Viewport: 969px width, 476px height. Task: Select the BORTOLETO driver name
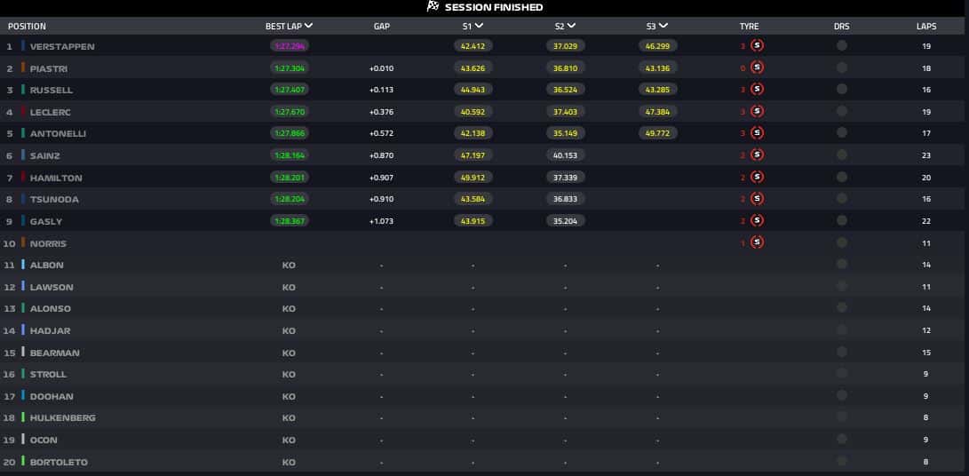pyautogui.click(x=59, y=463)
